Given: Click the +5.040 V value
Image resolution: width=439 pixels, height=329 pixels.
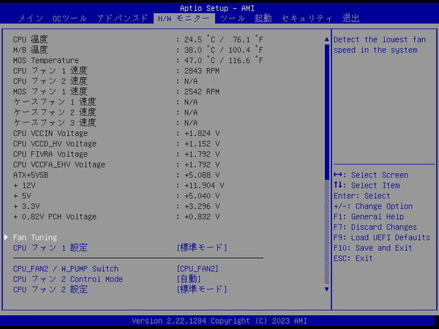Looking at the screenshot, I should (x=202, y=196).
